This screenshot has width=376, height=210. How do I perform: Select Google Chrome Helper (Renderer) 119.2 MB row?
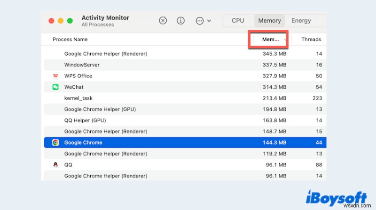(x=185, y=154)
